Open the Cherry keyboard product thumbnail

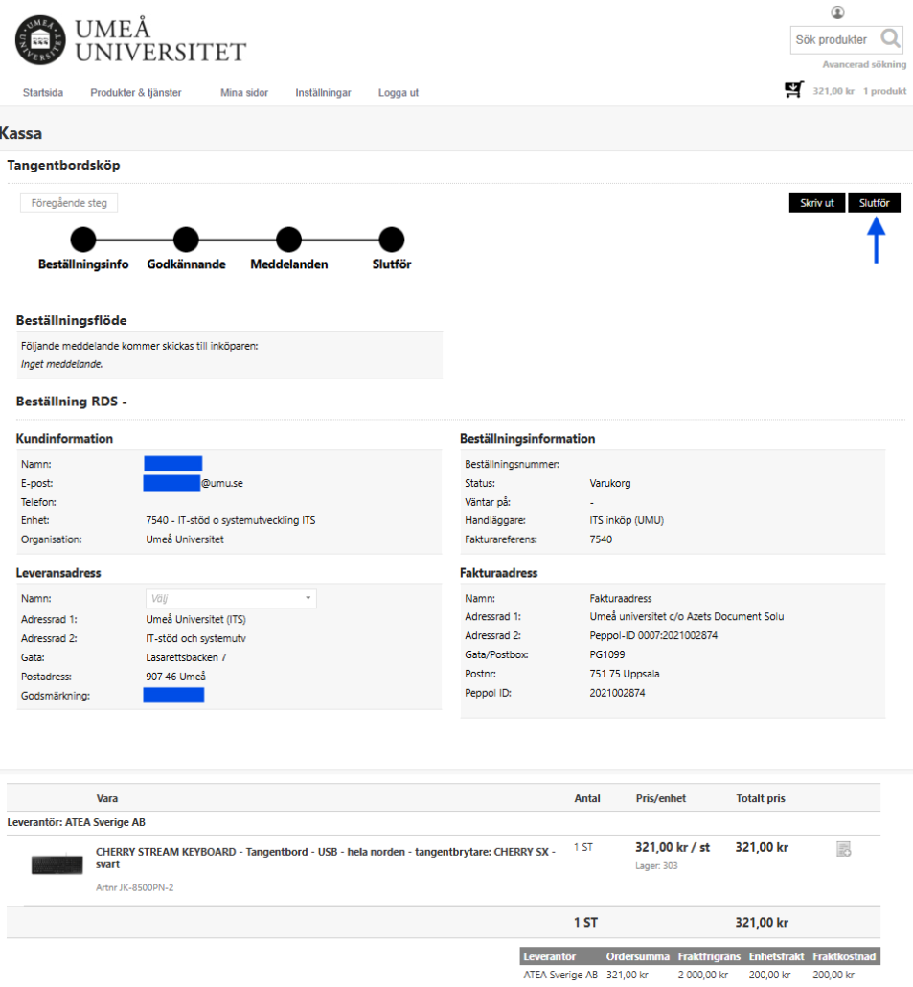pyautogui.click(x=57, y=864)
